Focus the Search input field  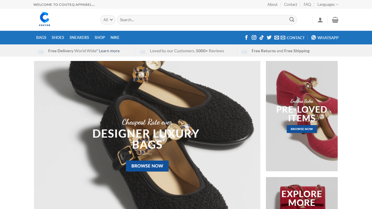tap(207, 20)
